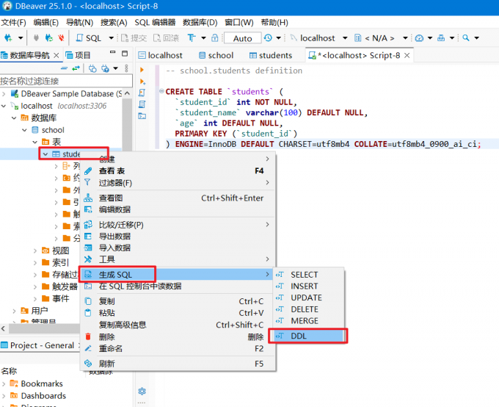
Task: Collapse the 数据库 folder node
Action: pyautogui.click(x=14, y=118)
